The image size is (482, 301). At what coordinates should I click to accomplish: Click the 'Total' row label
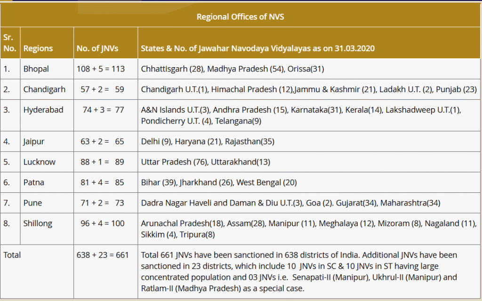[x=12, y=255]
